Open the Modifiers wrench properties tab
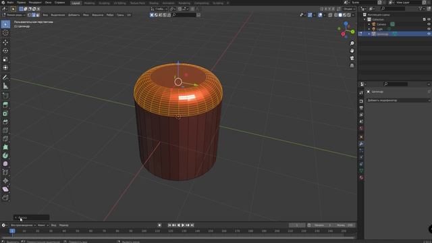Viewport: 432px width, 243px height. pos(361,144)
